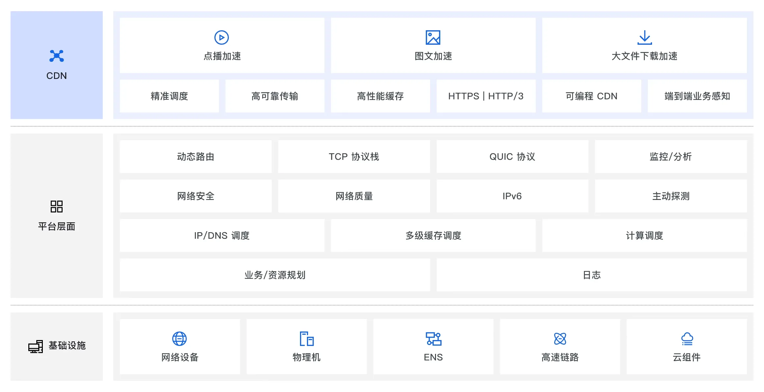This screenshot has height=392, width=764.
Task: Click the device icon above 物理机
Action: tap(307, 338)
